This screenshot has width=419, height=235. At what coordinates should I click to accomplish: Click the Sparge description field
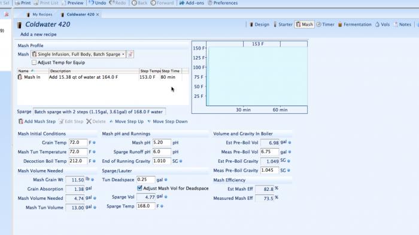tap(99, 112)
